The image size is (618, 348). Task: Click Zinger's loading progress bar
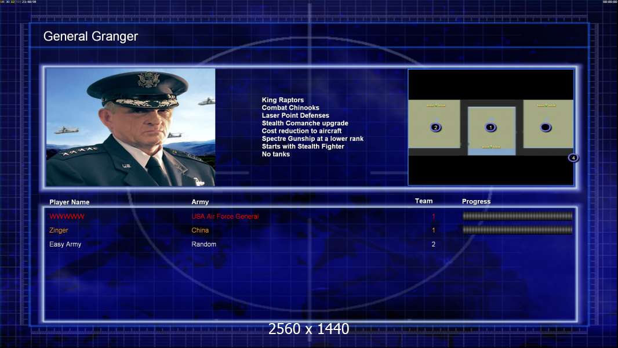pos(518,230)
